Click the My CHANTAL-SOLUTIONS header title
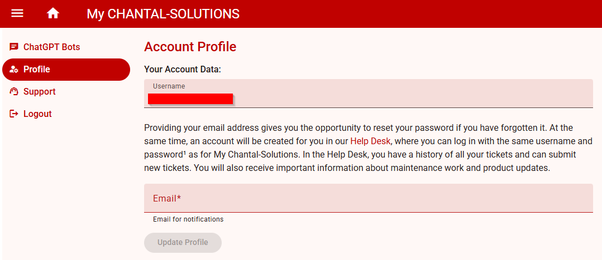 point(163,14)
